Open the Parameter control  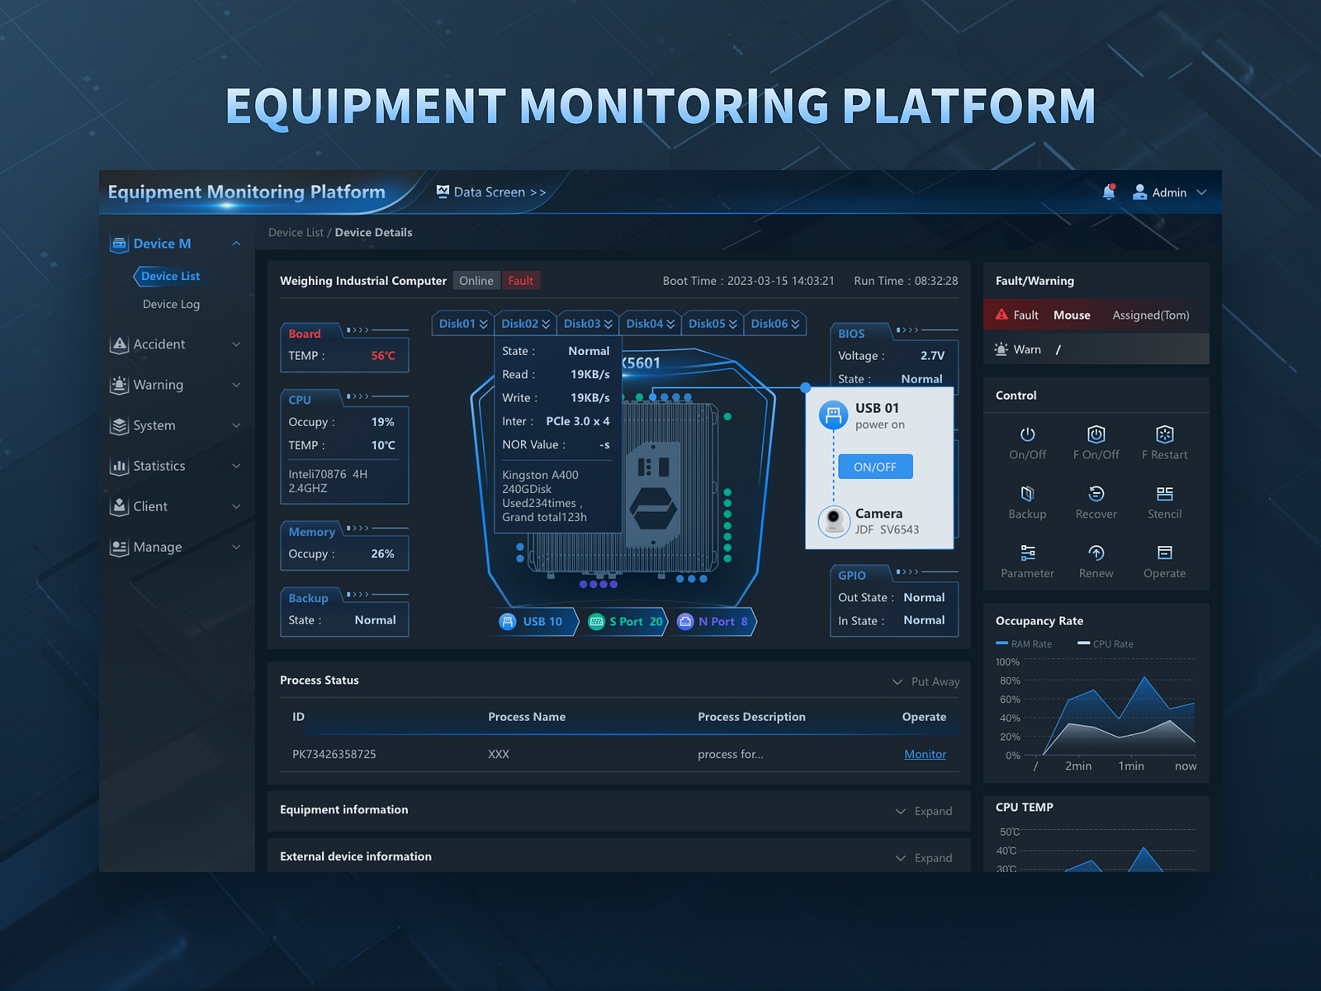1027,560
